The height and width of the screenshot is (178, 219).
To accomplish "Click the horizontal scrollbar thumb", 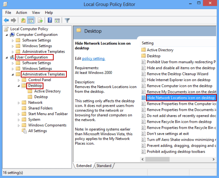I will point(157,159).
